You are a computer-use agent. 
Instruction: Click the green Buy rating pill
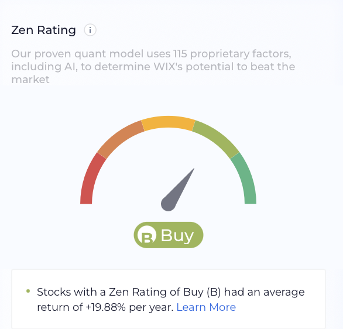click(169, 235)
